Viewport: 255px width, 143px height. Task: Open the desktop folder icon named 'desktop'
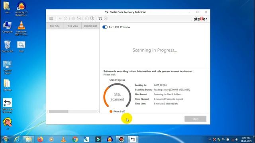(7, 85)
